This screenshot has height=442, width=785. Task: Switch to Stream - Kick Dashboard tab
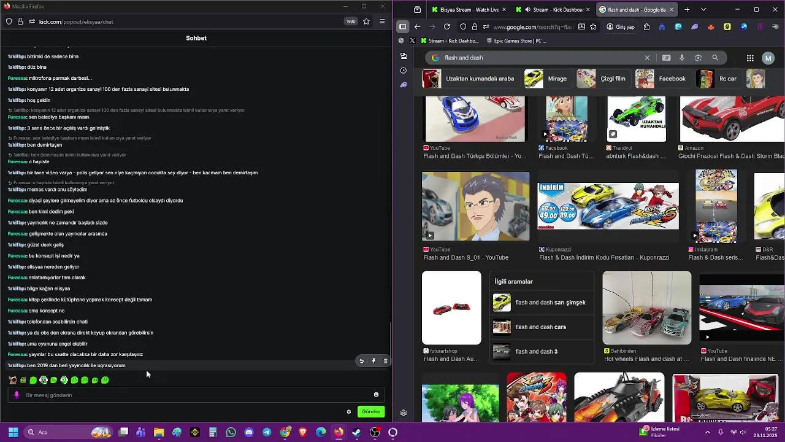(553, 10)
